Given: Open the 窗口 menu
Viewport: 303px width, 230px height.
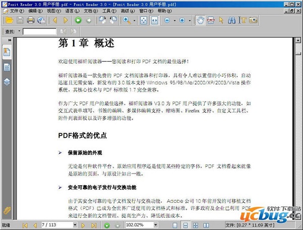Looking at the screenshot, I should point(146,11).
